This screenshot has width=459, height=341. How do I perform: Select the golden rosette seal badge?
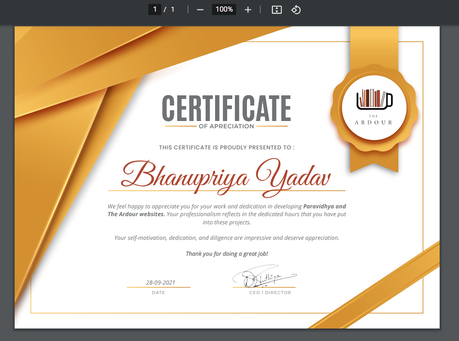(374, 108)
